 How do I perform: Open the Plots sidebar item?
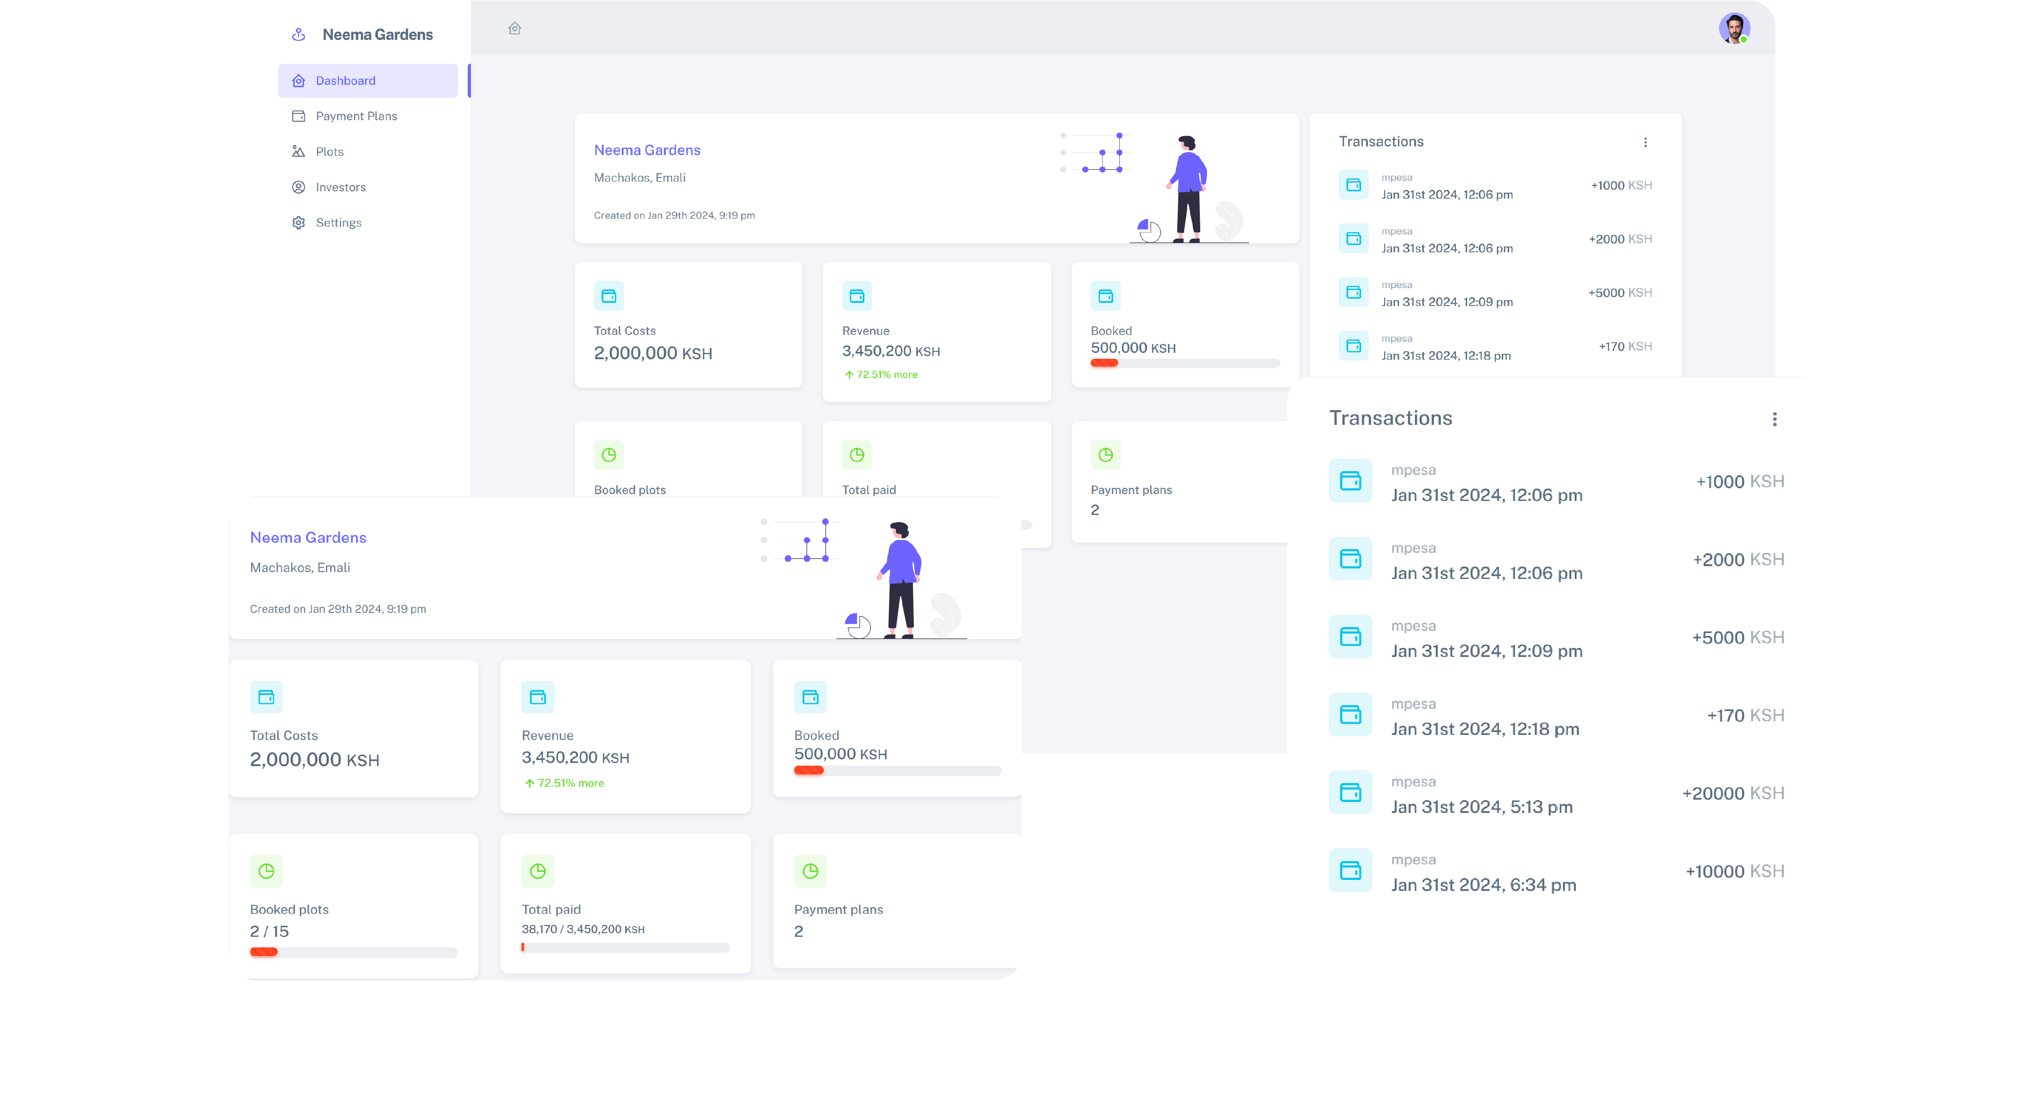click(x=329, y=151)
